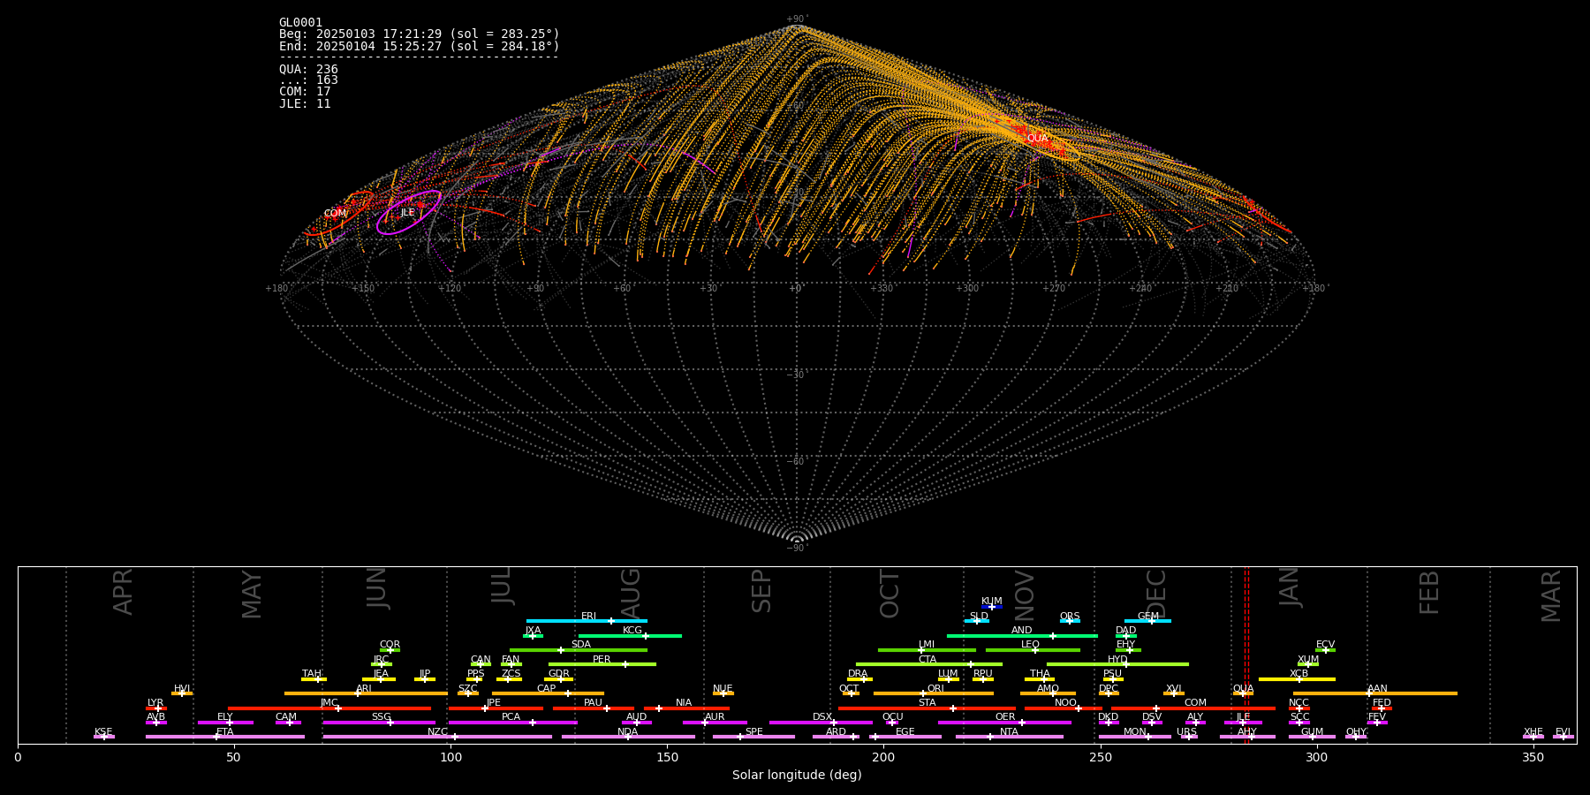Click the GEM shower bar in timeline
The height and width of the screenshot is (795, 1590).
point(1147,621)
